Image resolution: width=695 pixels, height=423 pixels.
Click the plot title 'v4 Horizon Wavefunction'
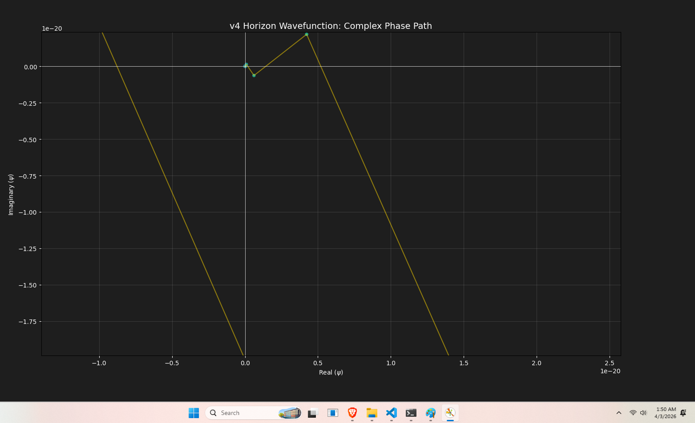[x=331, y=26]
